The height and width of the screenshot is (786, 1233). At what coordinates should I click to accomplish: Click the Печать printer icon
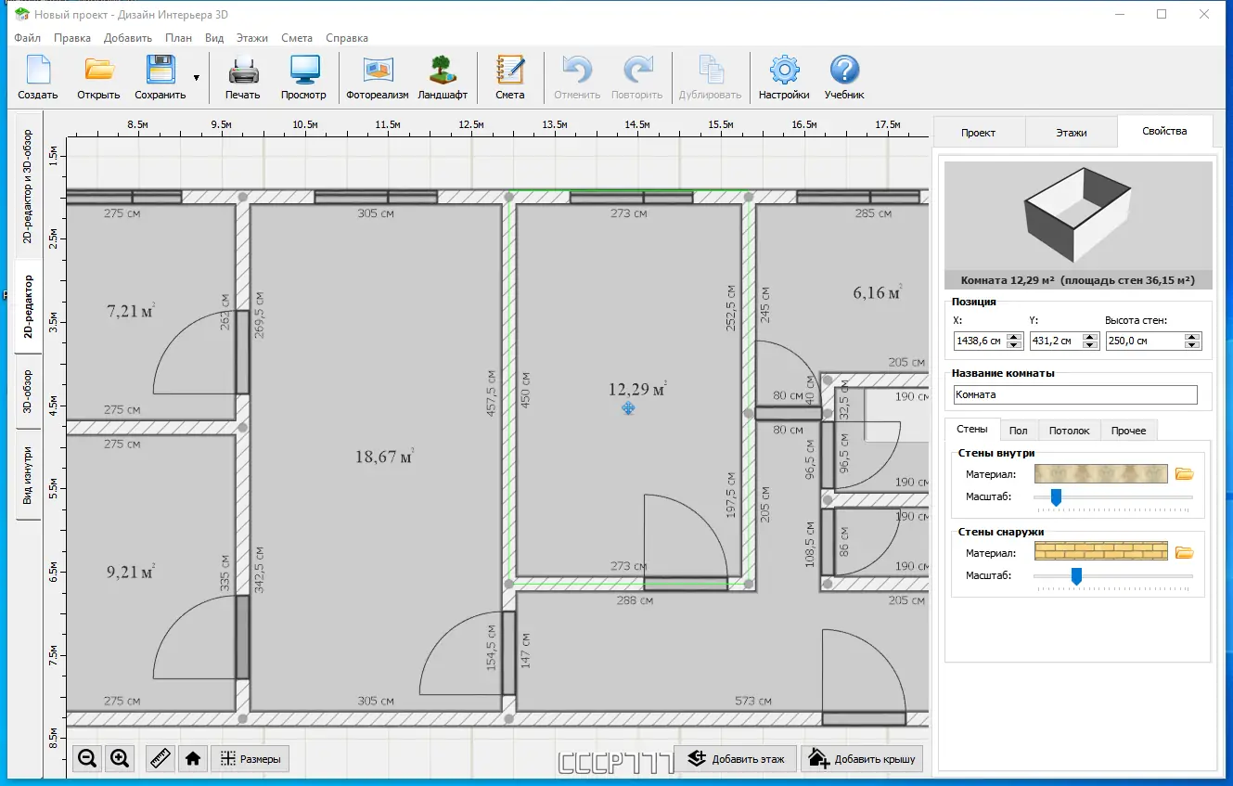pos(242,77)
